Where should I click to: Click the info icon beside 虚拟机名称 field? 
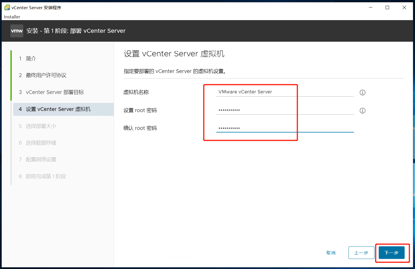[362, 92]
